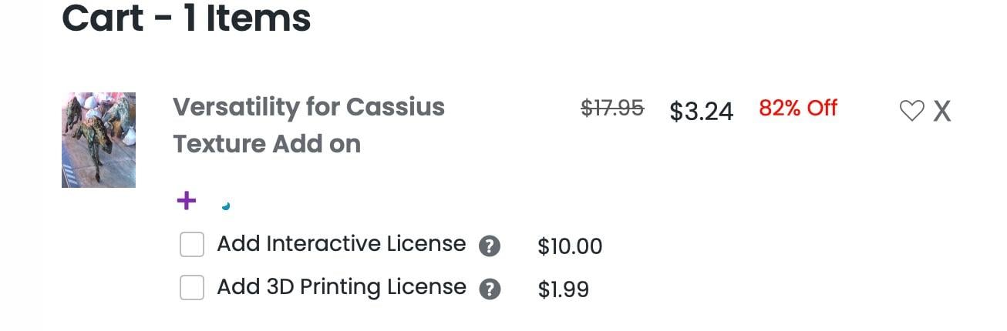Open help for 3D Printing License
Screen dimensions: 1007x331
pos(490,289)
